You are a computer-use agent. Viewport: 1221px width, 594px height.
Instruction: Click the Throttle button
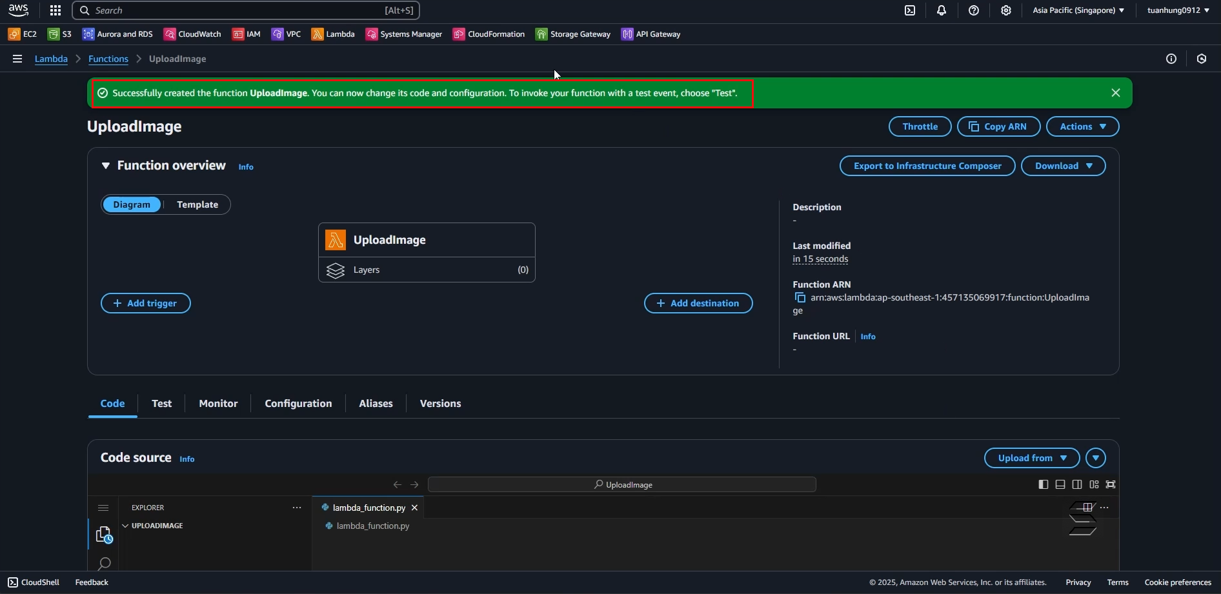[x=920, y=126]
